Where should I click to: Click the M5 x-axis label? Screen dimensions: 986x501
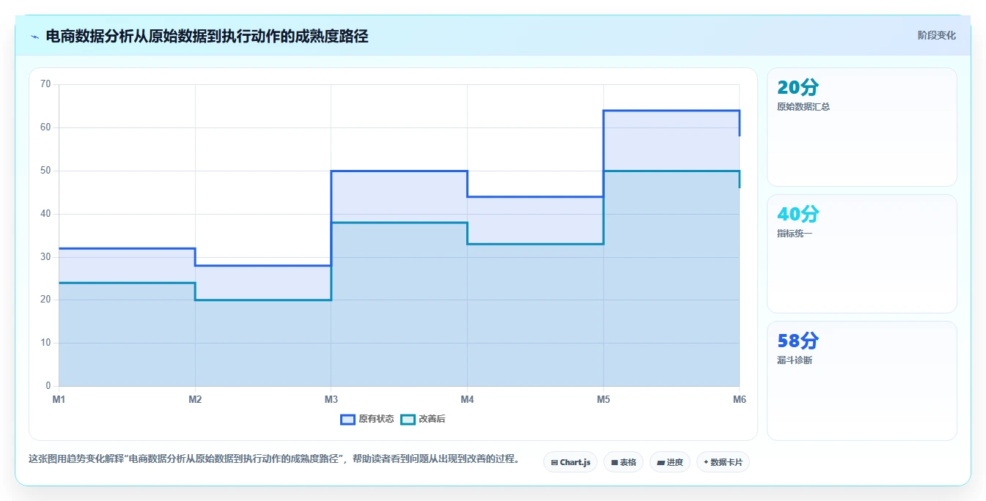pyautogui.click(x=603, y=399)
